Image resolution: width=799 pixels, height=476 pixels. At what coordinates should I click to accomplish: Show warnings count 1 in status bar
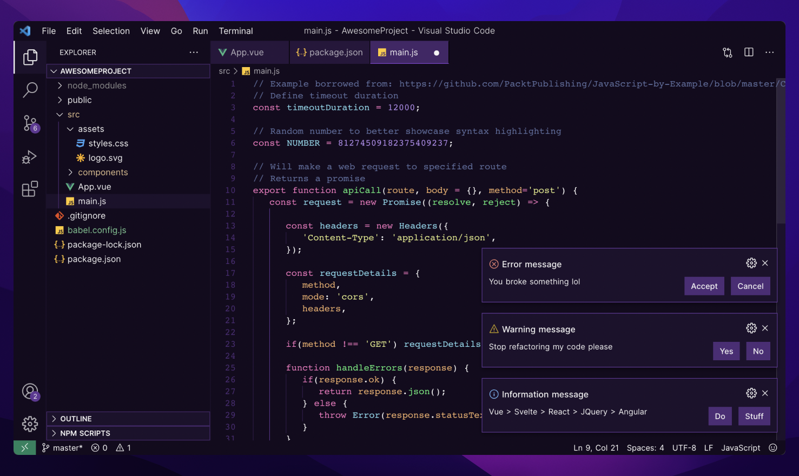click(123, 448)
